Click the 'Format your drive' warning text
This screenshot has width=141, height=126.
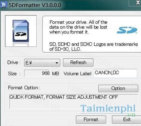[78, 27]
